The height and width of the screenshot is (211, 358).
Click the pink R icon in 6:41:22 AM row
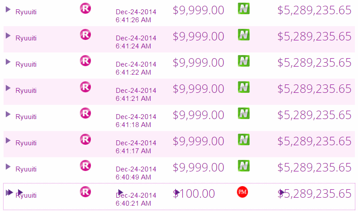pyautogui.click(x=86, y=61)
